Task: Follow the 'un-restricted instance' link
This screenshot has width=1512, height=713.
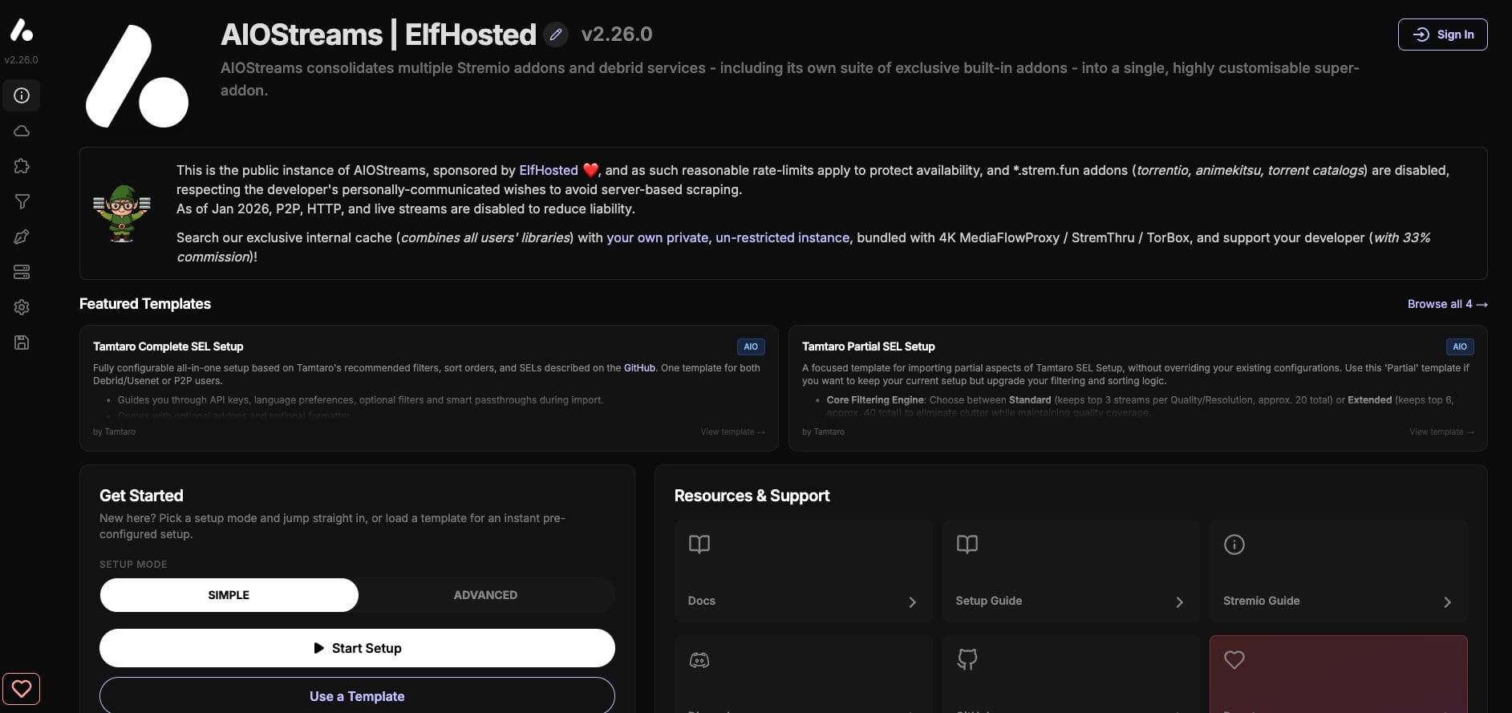Action: tap(782, 237)
